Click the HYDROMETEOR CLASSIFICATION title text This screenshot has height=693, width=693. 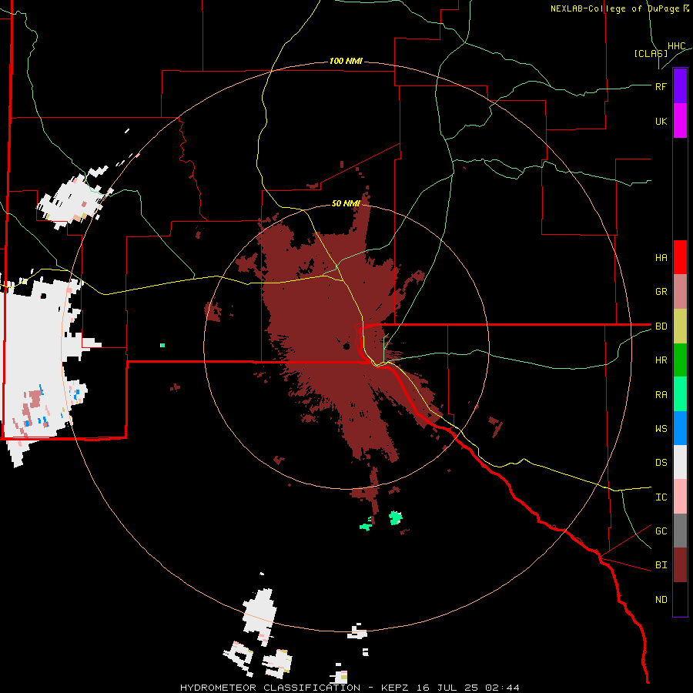coord(270,688)
